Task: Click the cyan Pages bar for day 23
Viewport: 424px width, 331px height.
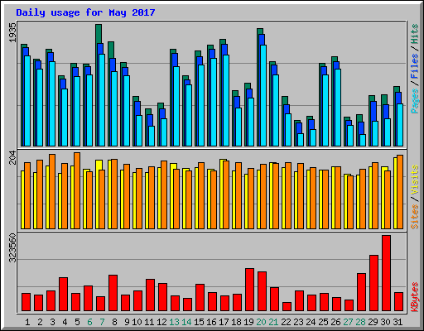Action: [x=301, y=140]
